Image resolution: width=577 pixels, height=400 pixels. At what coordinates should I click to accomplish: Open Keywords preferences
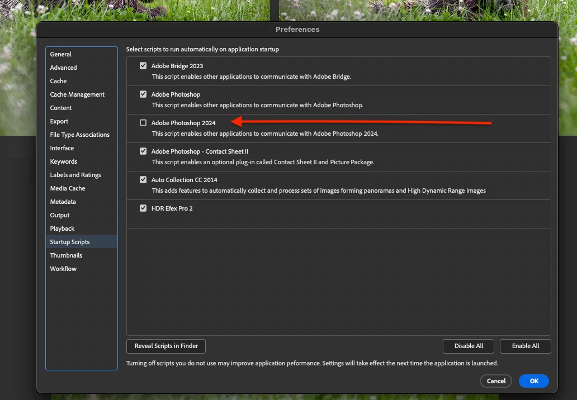click(x=81, y=161)
